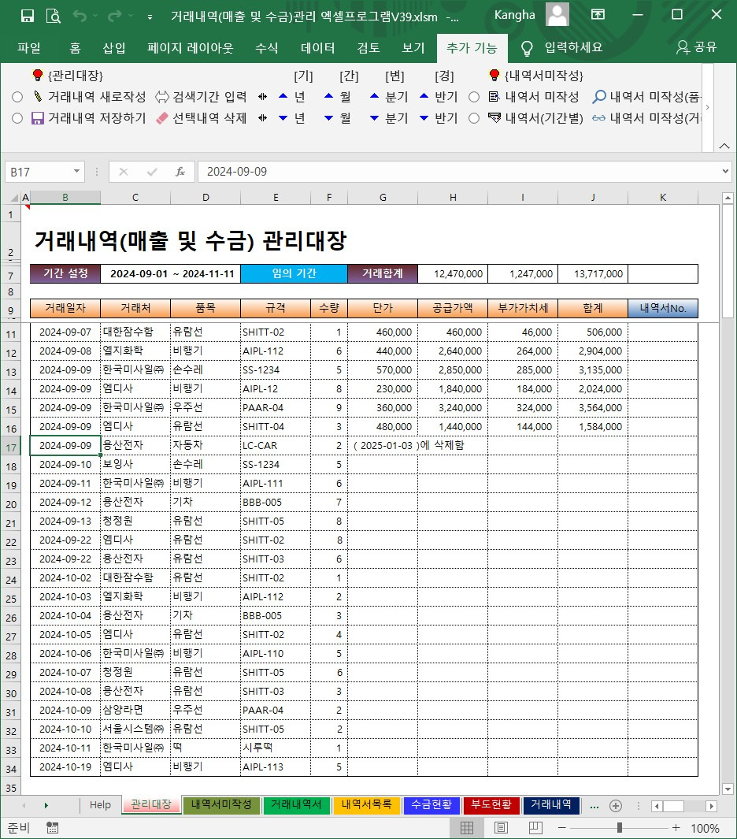The width and height of the screenshot is (737, 839).
Task: Open the 수식 ribbon tab
Action: point(266,48)
